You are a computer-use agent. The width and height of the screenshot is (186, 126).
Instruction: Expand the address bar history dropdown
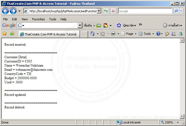point(99,11)
